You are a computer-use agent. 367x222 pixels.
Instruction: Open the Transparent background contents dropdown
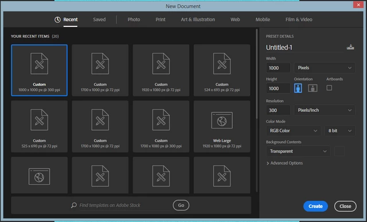tap(298, 151)
